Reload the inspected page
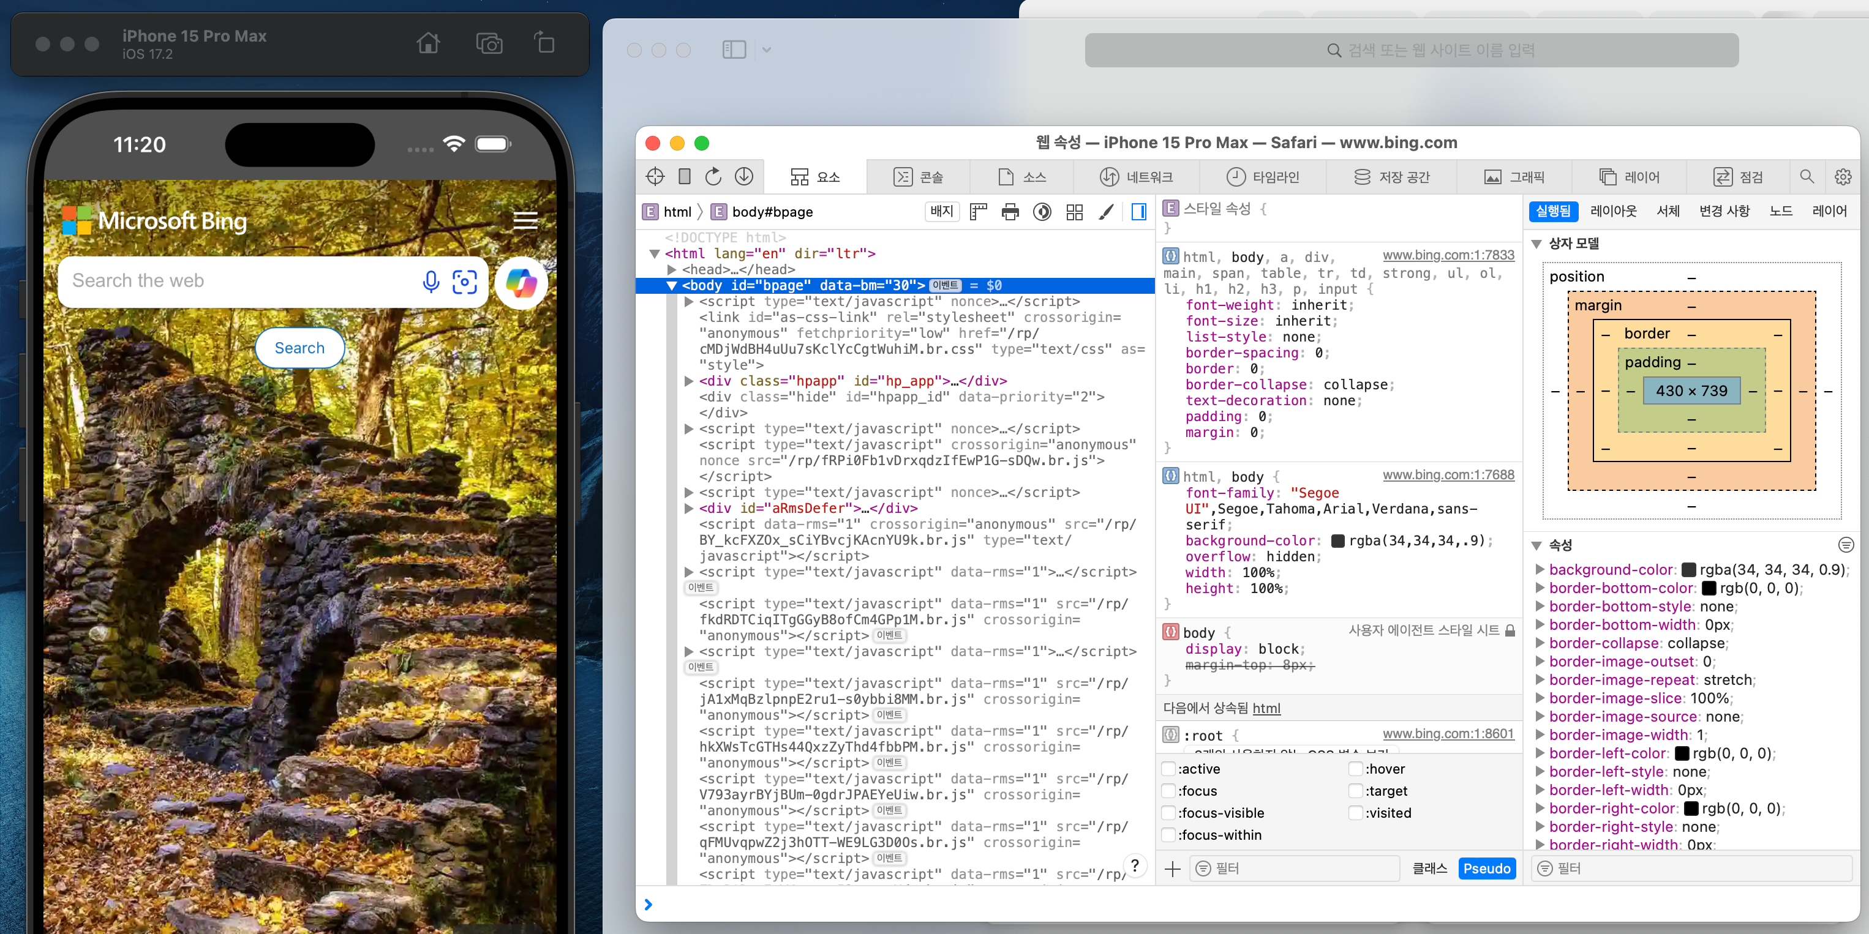The width and height of the screenshot is (1869, 934). pyautogui.click(x=714, y=176)
